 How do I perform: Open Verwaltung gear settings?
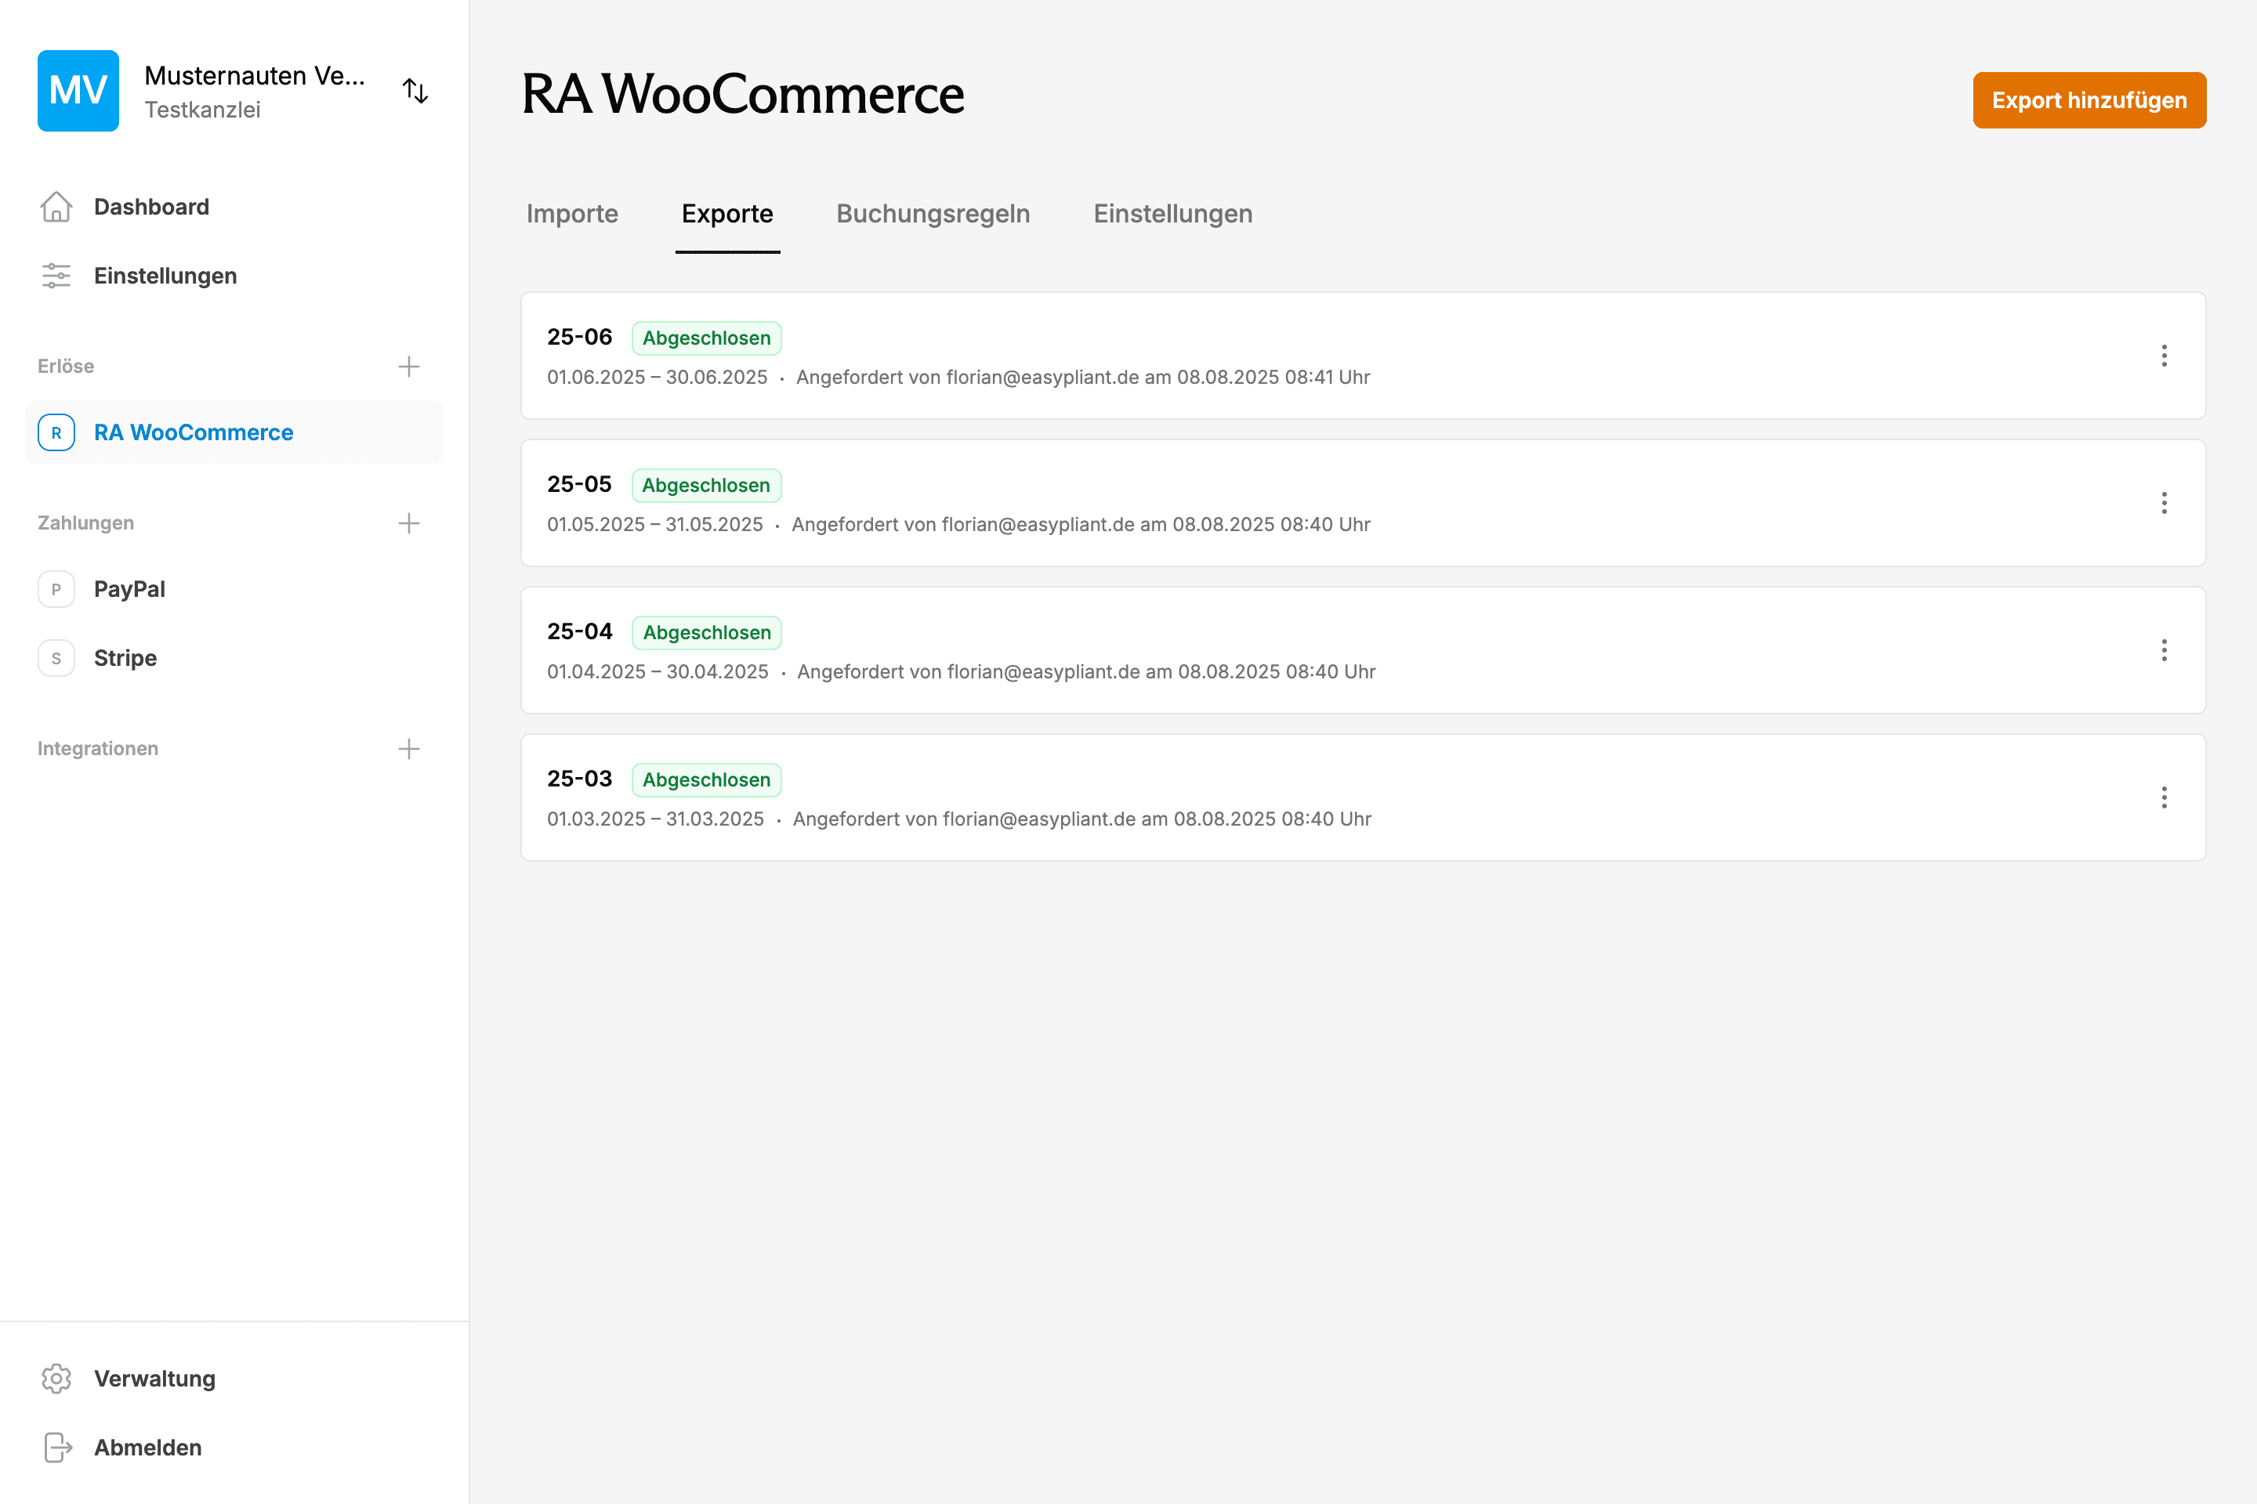click(x=56, y=1379)
